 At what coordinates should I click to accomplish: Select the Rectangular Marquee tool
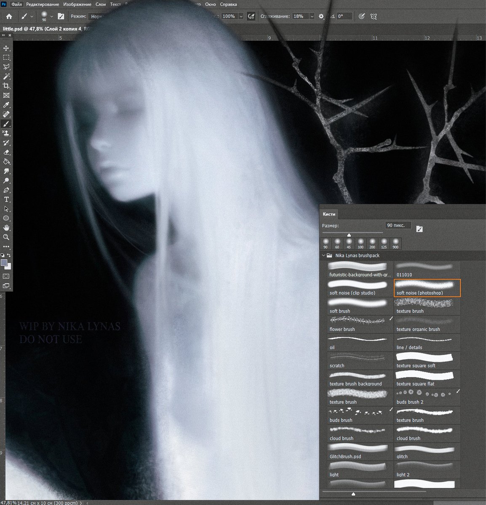coord(6,58)
